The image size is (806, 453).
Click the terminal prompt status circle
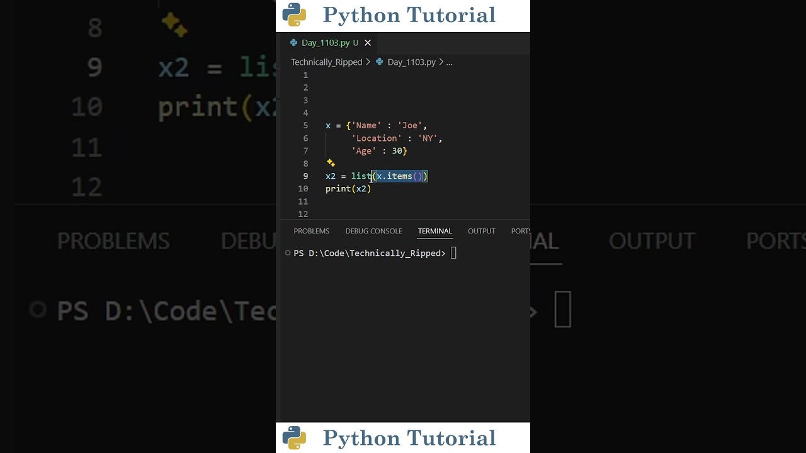(288, 253)
